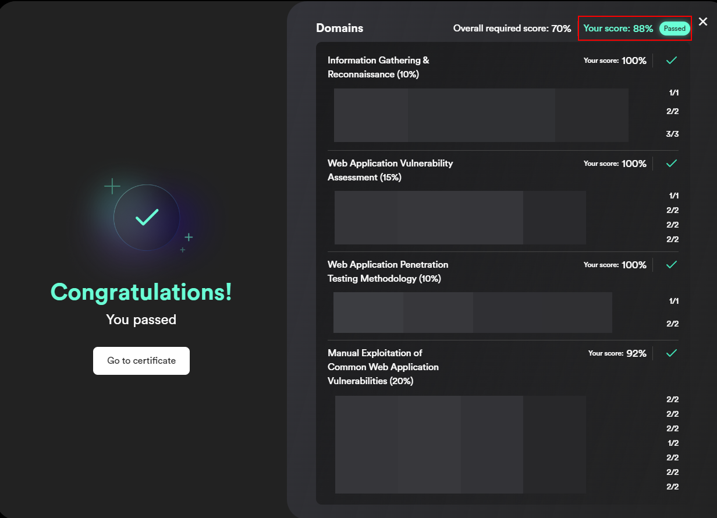Click the Domains heading
The width and height of the screenshot is (717, 518).
coord(339,28)
